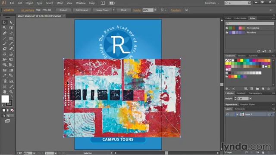Select the Selection tool (black arrow)
276x155 pixels.
pos(5,22)
